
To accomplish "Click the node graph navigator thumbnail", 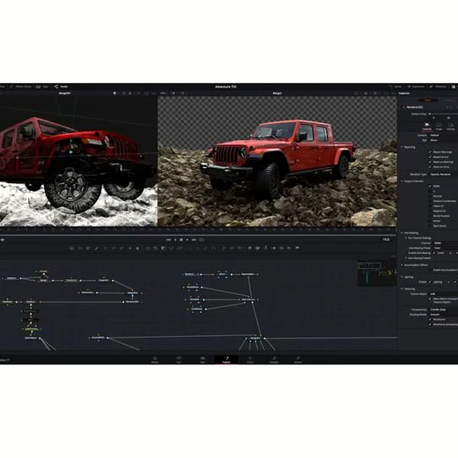I will click(x=377, y=274).
